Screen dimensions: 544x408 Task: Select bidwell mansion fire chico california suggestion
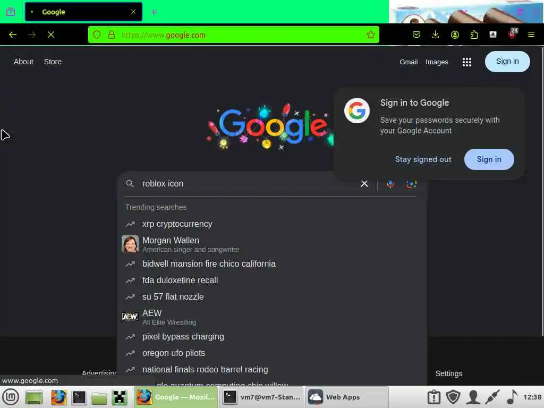pos(271,263)
